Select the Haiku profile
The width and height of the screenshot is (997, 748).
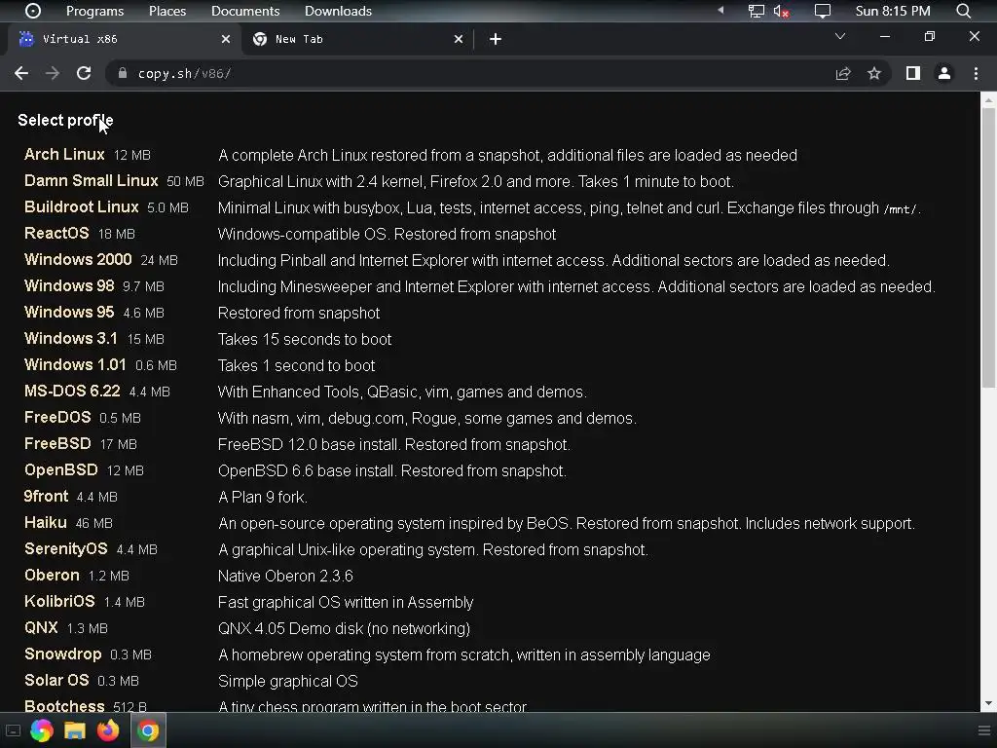pyautogui.click(x=45, y=522)
